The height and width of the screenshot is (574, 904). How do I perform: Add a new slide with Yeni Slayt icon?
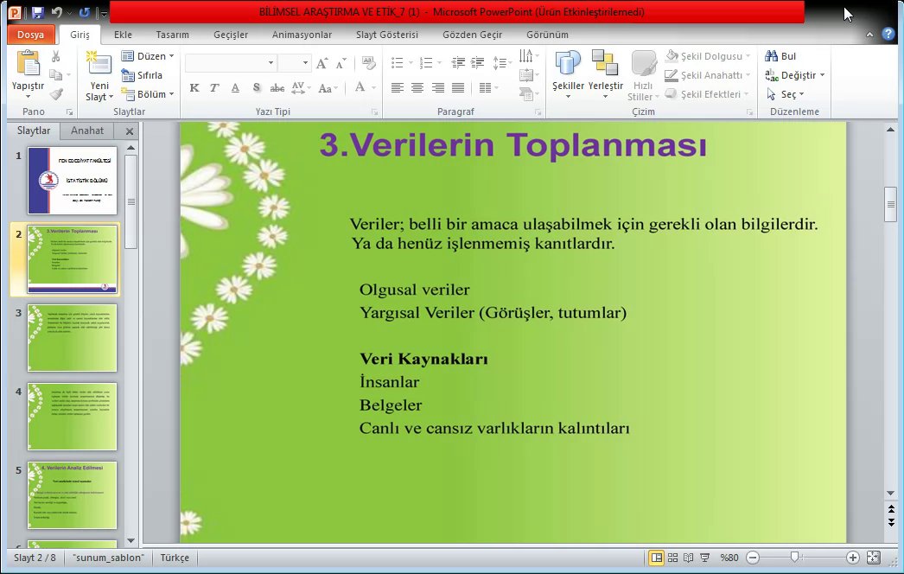pyautogui.click(x=99, y=62)
